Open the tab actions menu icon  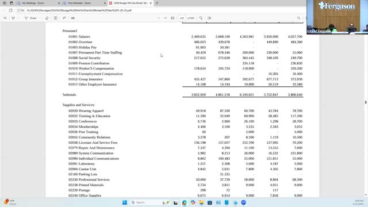point(11,3)
